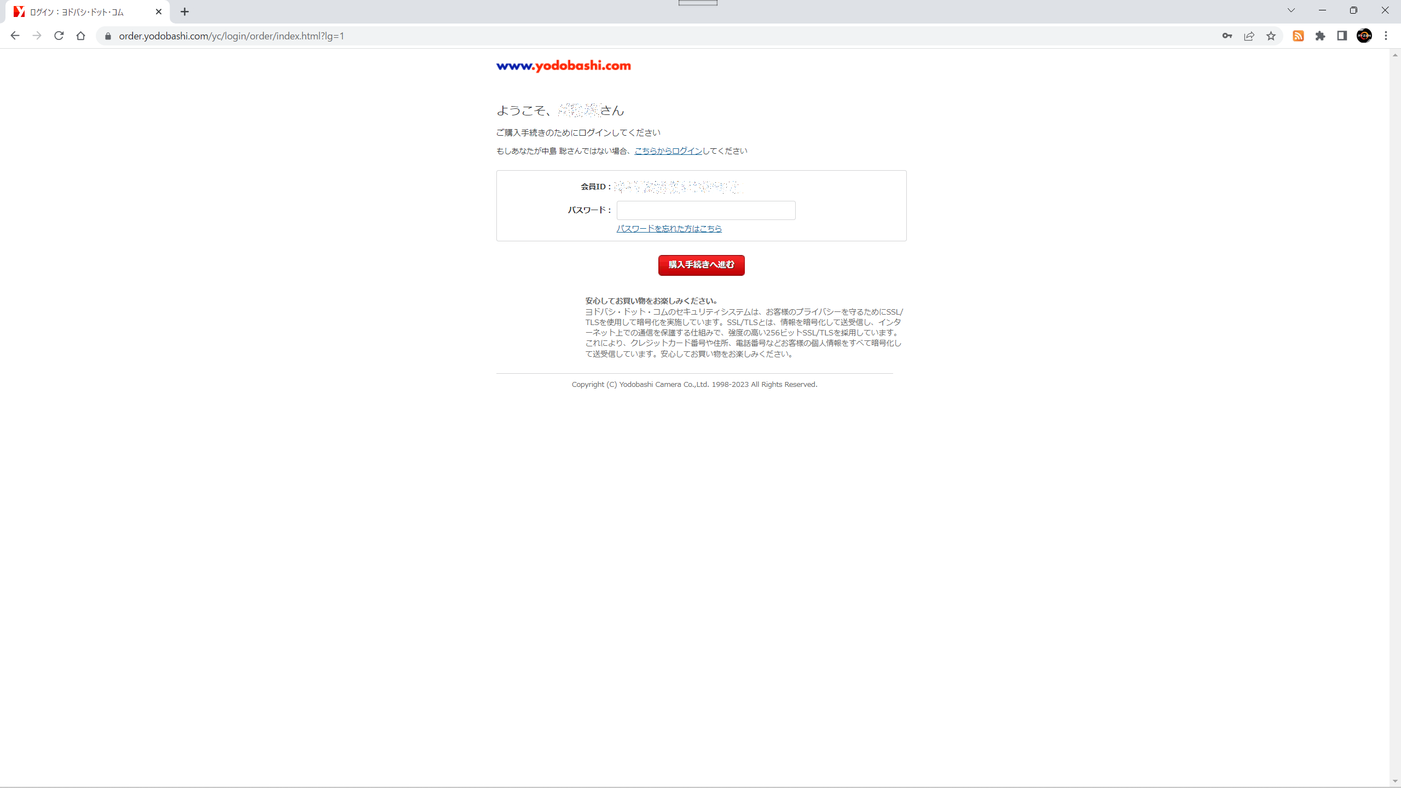Go back to the previous page
Image resolution: width=1401 pixels, height=788 pixels.
pyautogui.click(x=15, y=36)
